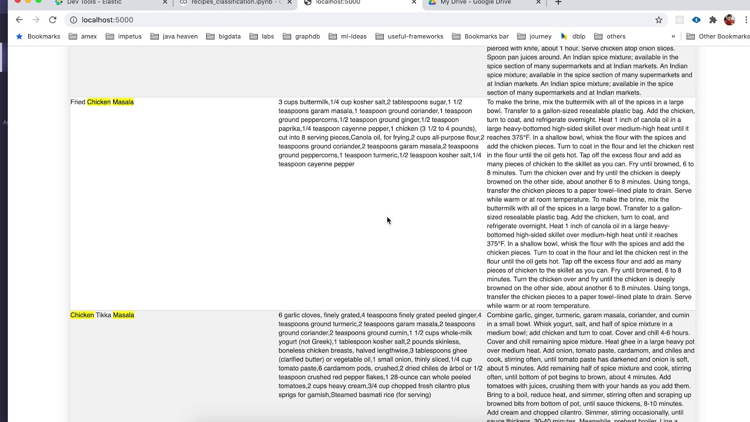Open the others bookmark folder

tap(610, 36)
